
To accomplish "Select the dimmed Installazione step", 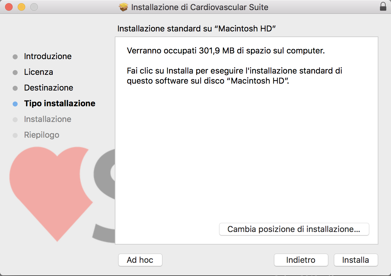I will click(x=48, y=119).
